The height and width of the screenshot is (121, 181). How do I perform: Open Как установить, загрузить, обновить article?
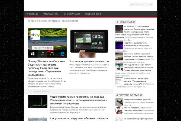pos(79,119)
